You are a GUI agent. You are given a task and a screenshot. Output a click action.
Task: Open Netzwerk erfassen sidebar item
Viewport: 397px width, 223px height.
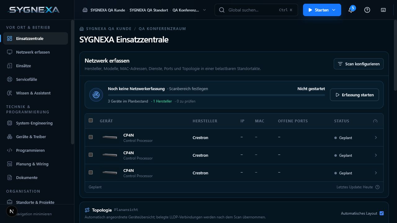[x=35, y=52]
